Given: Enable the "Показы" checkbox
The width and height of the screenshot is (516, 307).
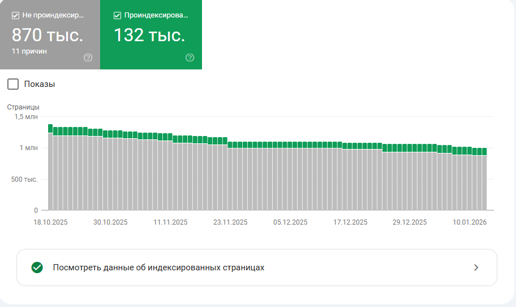Looking at the screenshot, I should point(13,84).
